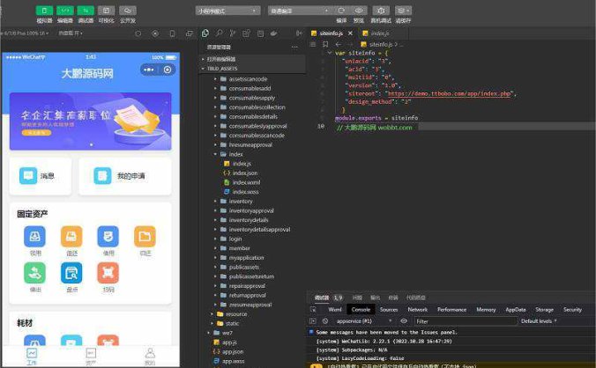Click the compile refresh icon

341,11
